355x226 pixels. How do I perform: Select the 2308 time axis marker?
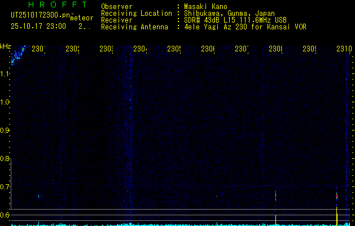[x=275, y=49]
